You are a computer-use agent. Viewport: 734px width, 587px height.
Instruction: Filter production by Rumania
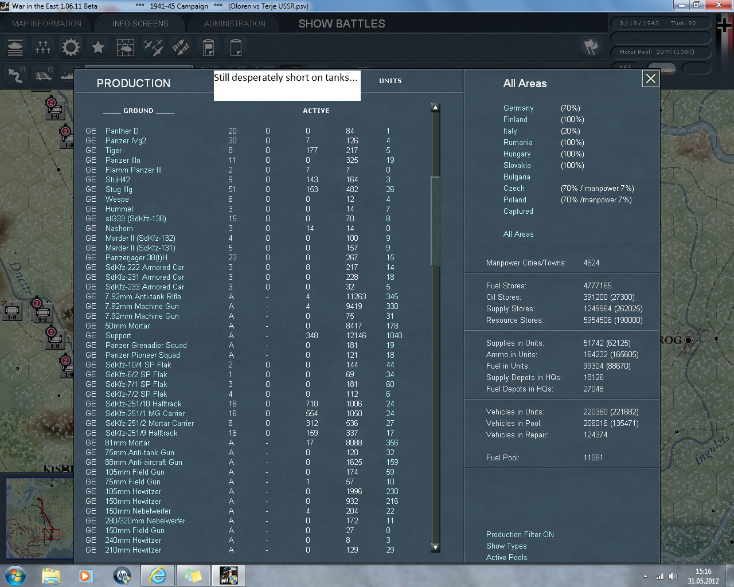tap(518, 142)
